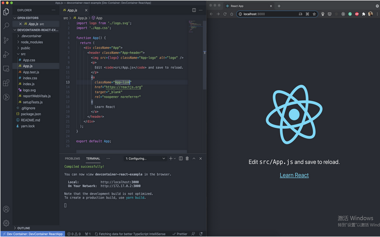Click the Prettier status bar item
This screenshot has width=380, height=237.
180,234
